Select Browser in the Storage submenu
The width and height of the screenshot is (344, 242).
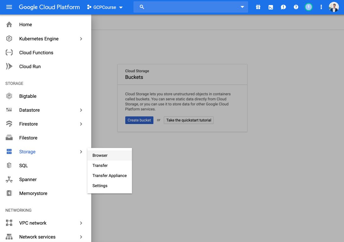coord(110,155)
